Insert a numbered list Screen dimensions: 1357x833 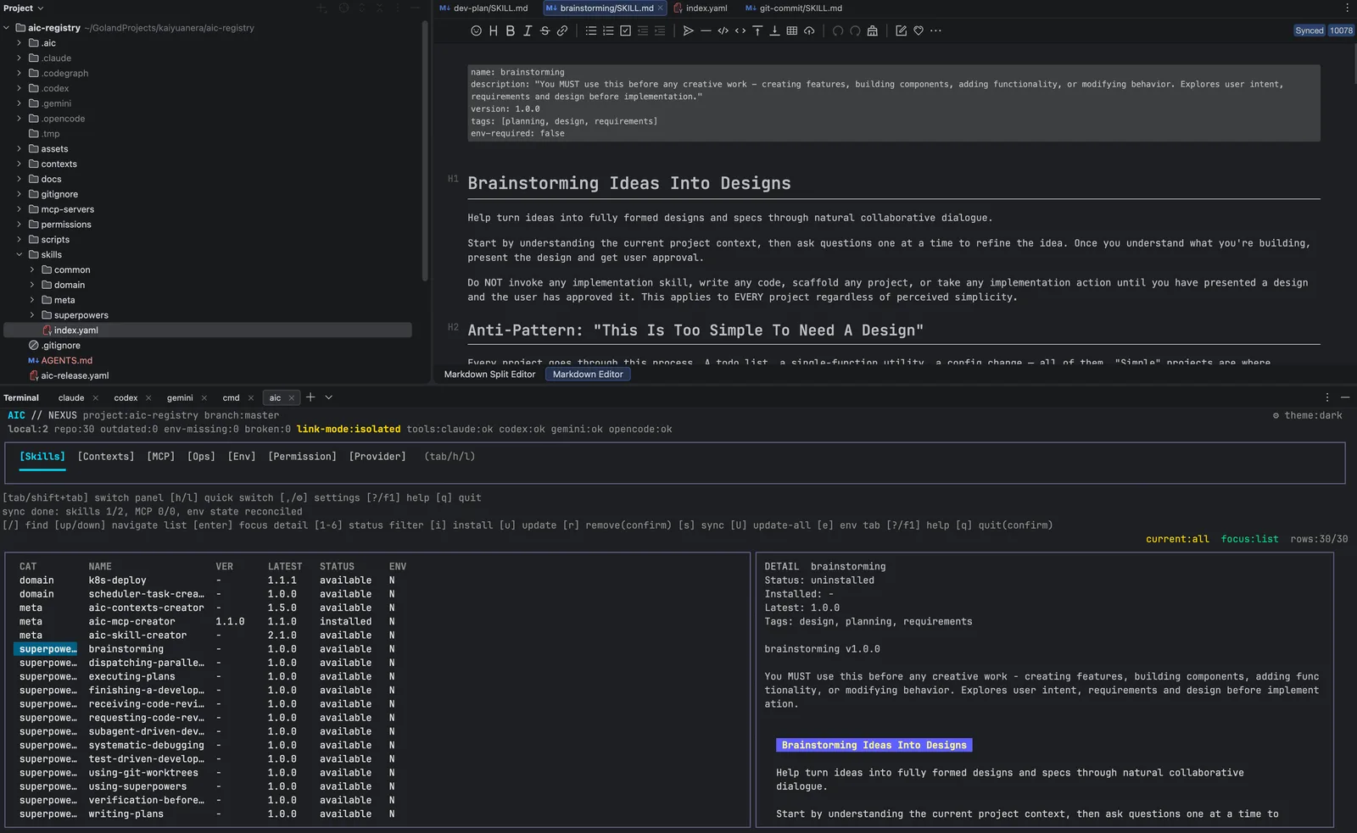pos(608,31)
